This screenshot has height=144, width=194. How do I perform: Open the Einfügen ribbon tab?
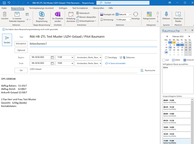pos(63,7)
